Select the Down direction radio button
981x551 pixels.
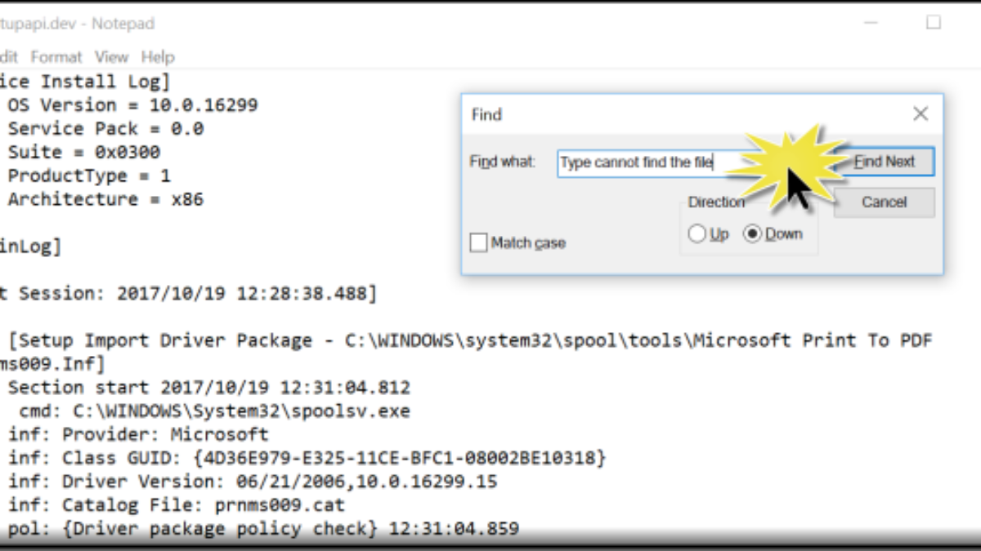point(752,234)
